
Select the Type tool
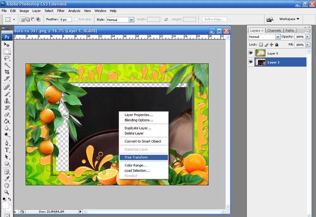pos(7,150)
